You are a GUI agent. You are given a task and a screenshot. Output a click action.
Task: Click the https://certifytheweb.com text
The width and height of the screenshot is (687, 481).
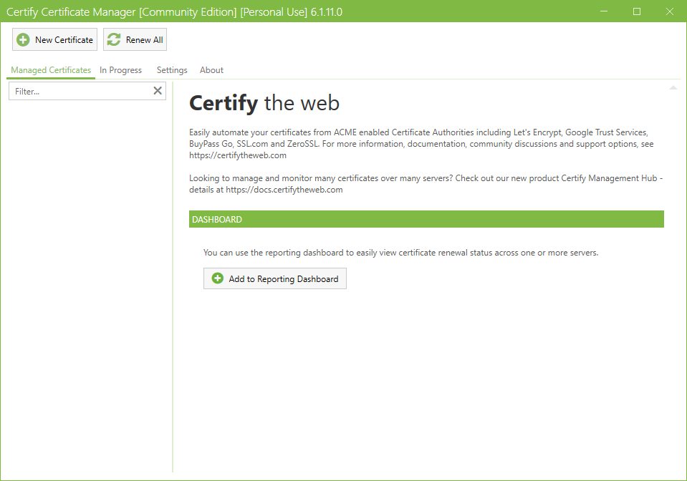point(238,155)
